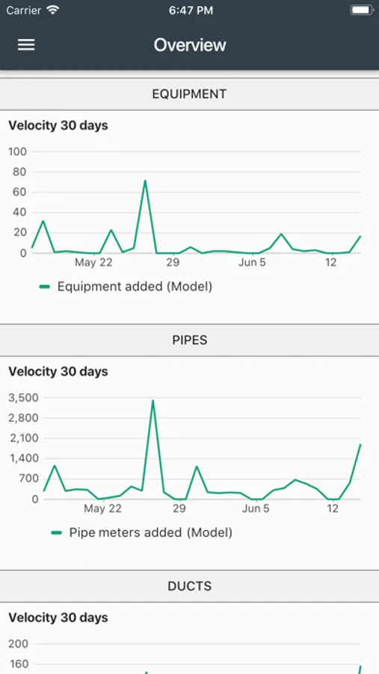Viewport: 379px width, 674px height.
Task: Tap the 6:47 PM clock in status bar
Action: coord(191,10)
